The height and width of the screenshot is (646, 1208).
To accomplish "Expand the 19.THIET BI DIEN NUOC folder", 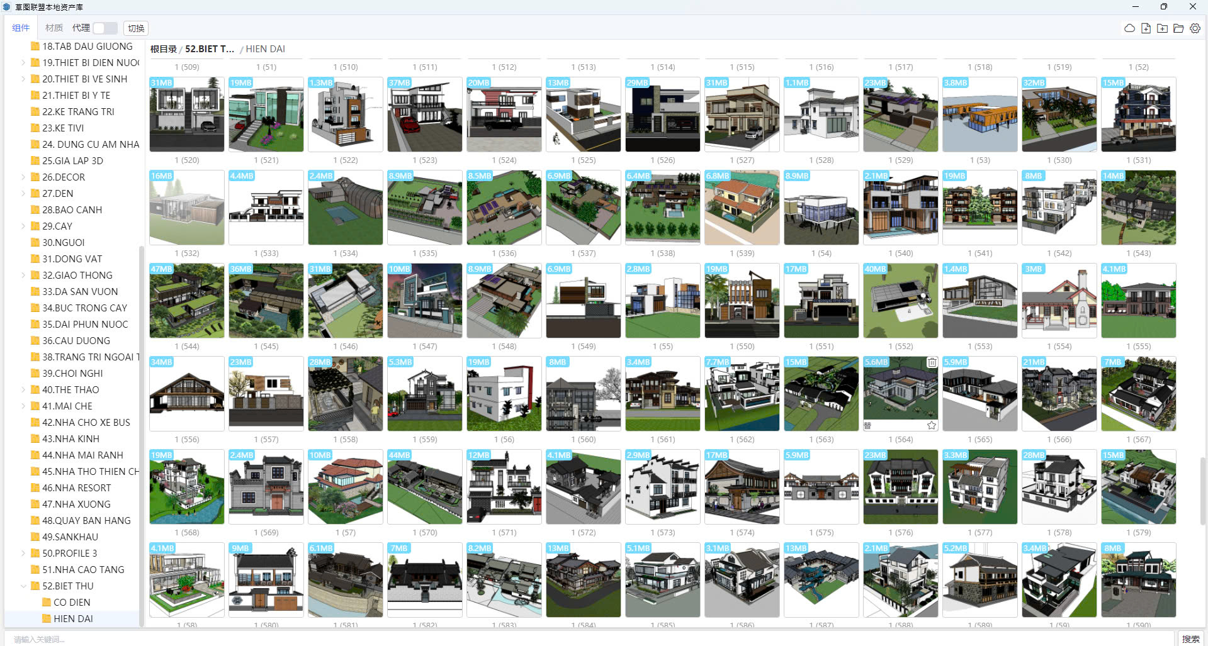I will [x=23, y=62].
